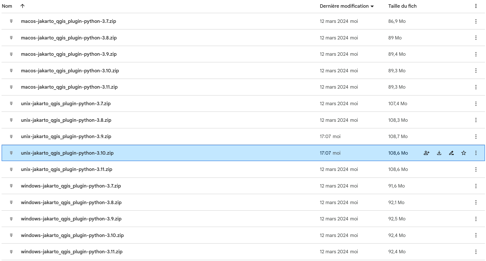Sort by Nom column ascending arrow
486x261 pixels.
[x=23, y=6]
